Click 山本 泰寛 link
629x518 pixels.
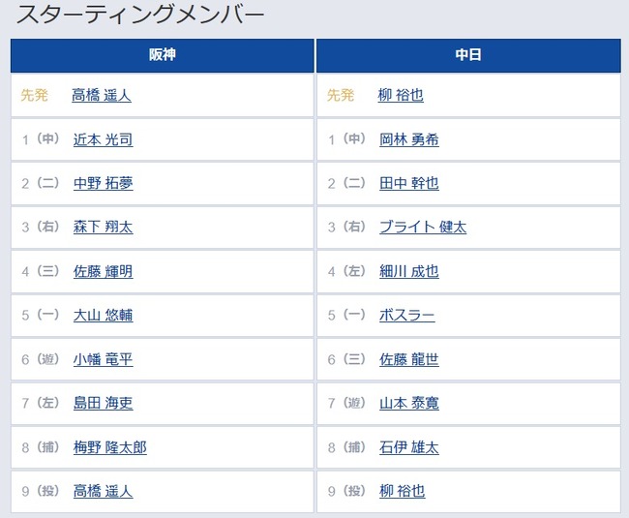tap(409, 403)
